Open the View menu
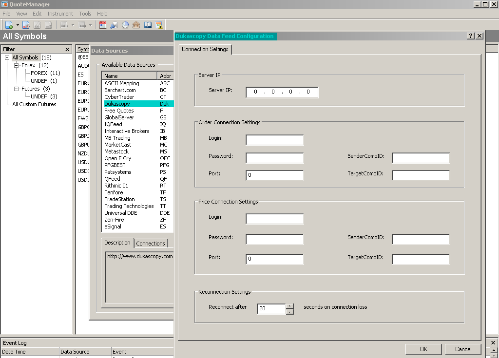 pyautogui.click(x=21, y=14)
